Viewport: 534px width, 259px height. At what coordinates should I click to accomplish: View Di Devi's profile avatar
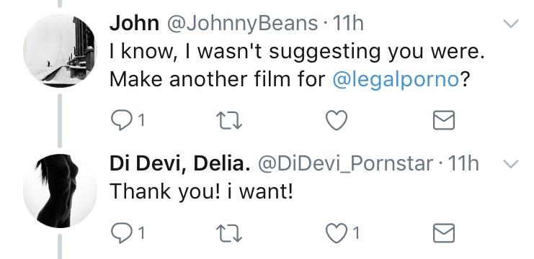[60, 191]
